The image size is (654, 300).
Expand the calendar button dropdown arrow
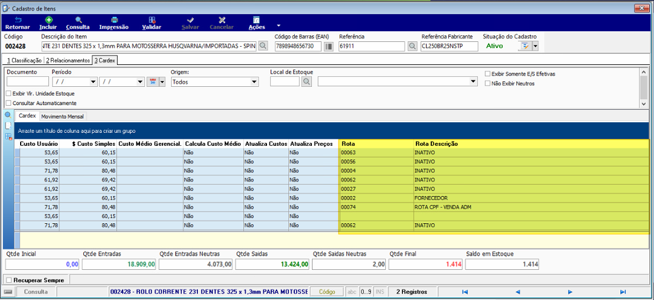(162, 82)
